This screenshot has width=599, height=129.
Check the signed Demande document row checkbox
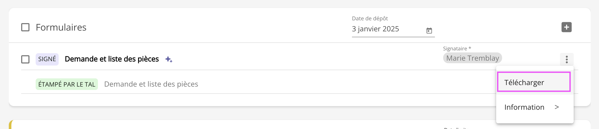[x=25, y=59]
